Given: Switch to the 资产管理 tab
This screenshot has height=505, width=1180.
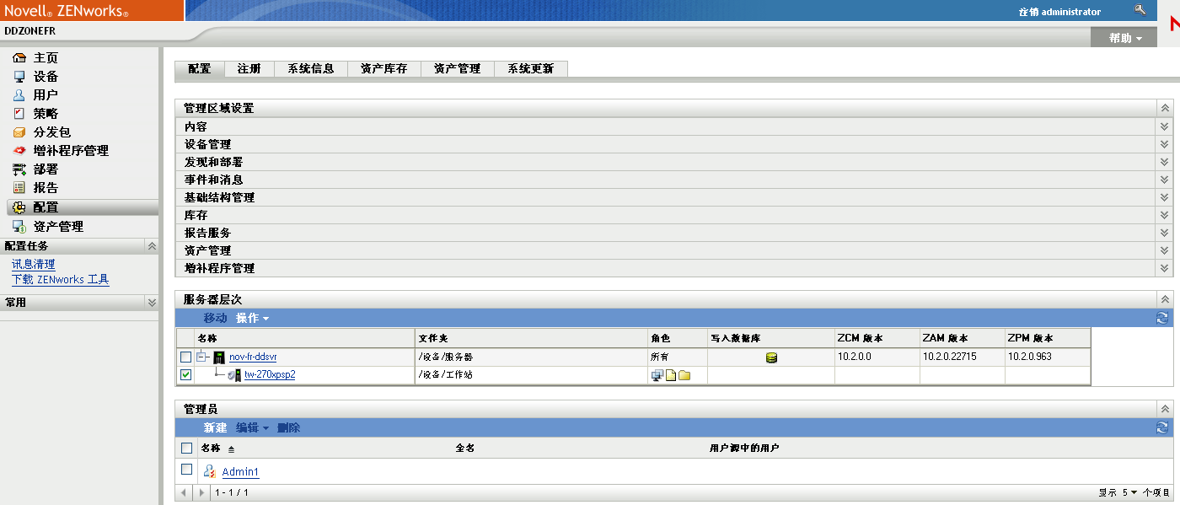Looking at the screenshot, I should click(x=458, y=69).
